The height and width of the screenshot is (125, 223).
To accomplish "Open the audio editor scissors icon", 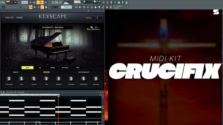I will [107, 2].
